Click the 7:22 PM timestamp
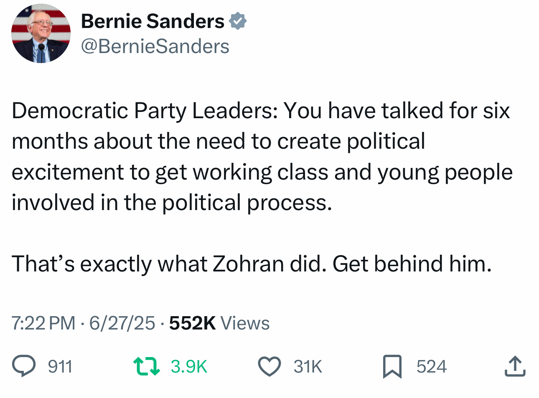The width and height of the screenshot is (539, 398). coord(43,323)
